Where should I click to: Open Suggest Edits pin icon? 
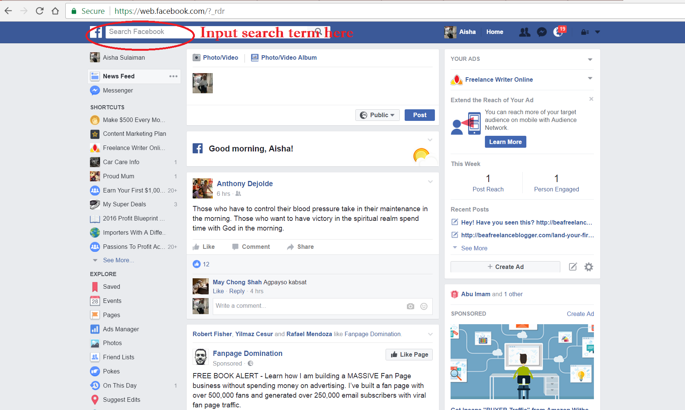pos(95,400)
